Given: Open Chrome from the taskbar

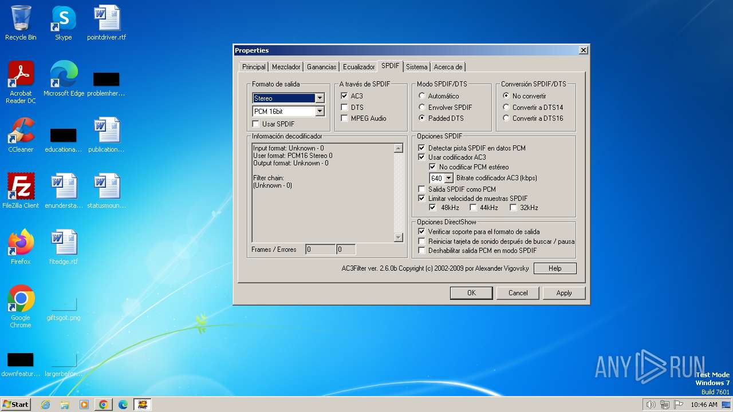Looking at the screenshot, I should coord(104,405).
